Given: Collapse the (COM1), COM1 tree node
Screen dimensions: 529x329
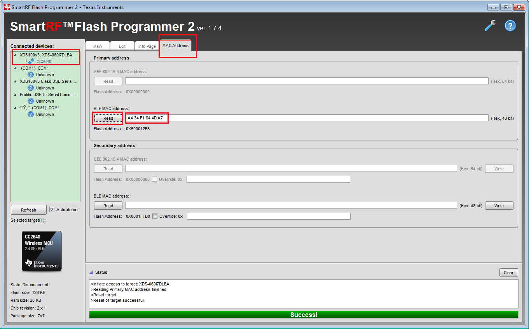Looking at the screenshot, I should point(15,68).
